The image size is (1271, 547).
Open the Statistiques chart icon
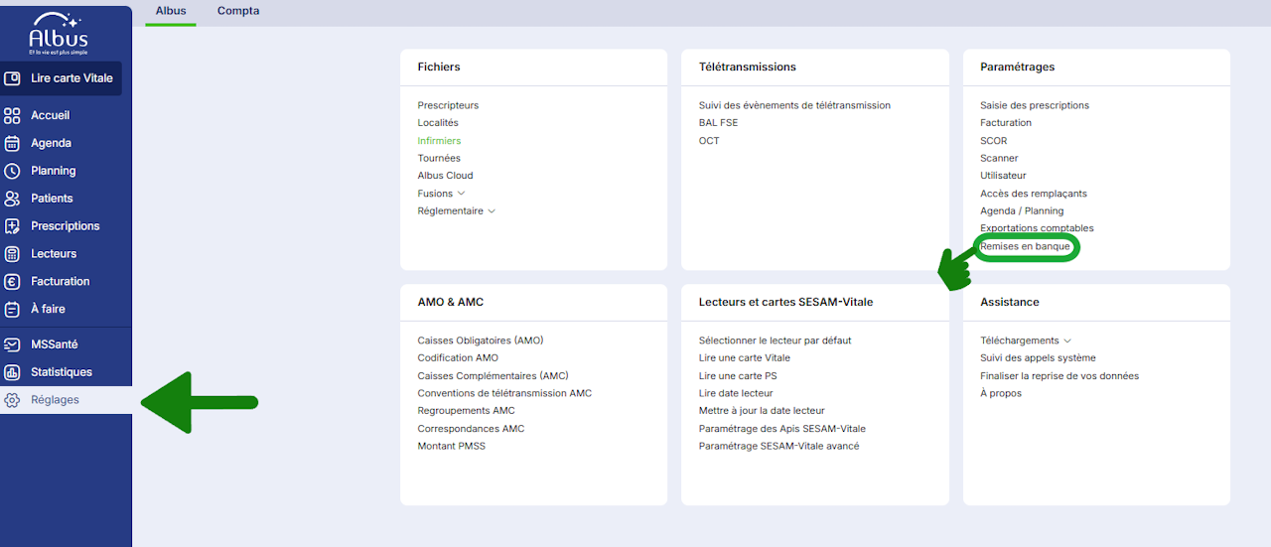(x=12, y=372)
